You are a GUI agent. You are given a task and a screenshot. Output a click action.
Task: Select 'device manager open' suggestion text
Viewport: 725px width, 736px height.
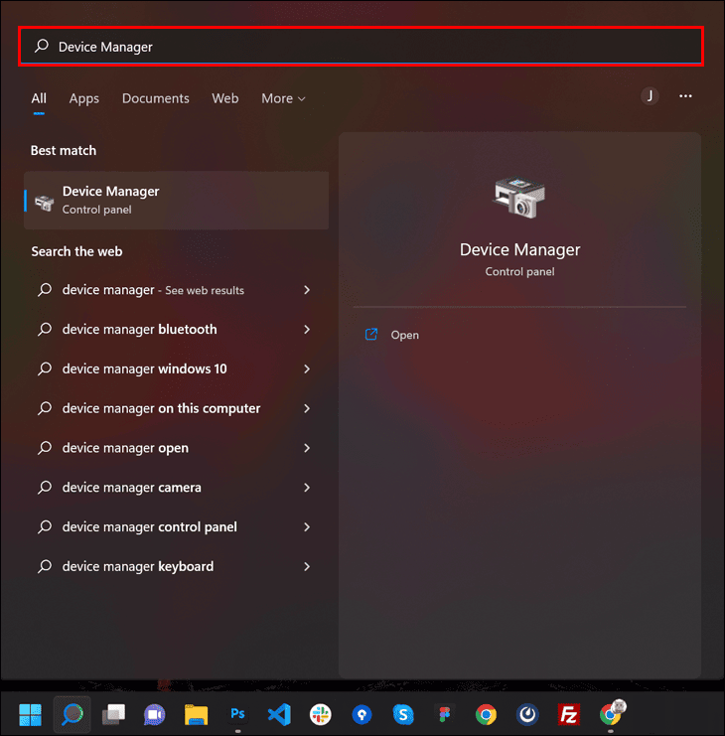coord(125,448)
